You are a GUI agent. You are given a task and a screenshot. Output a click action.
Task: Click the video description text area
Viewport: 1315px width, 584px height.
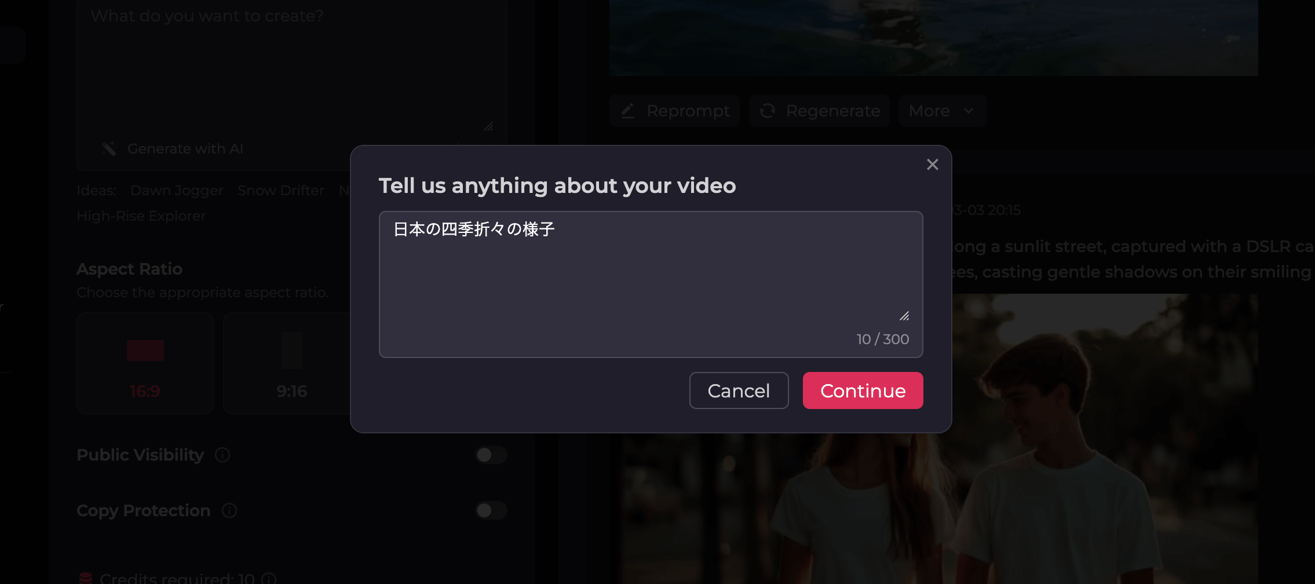[x=650, y=272]
